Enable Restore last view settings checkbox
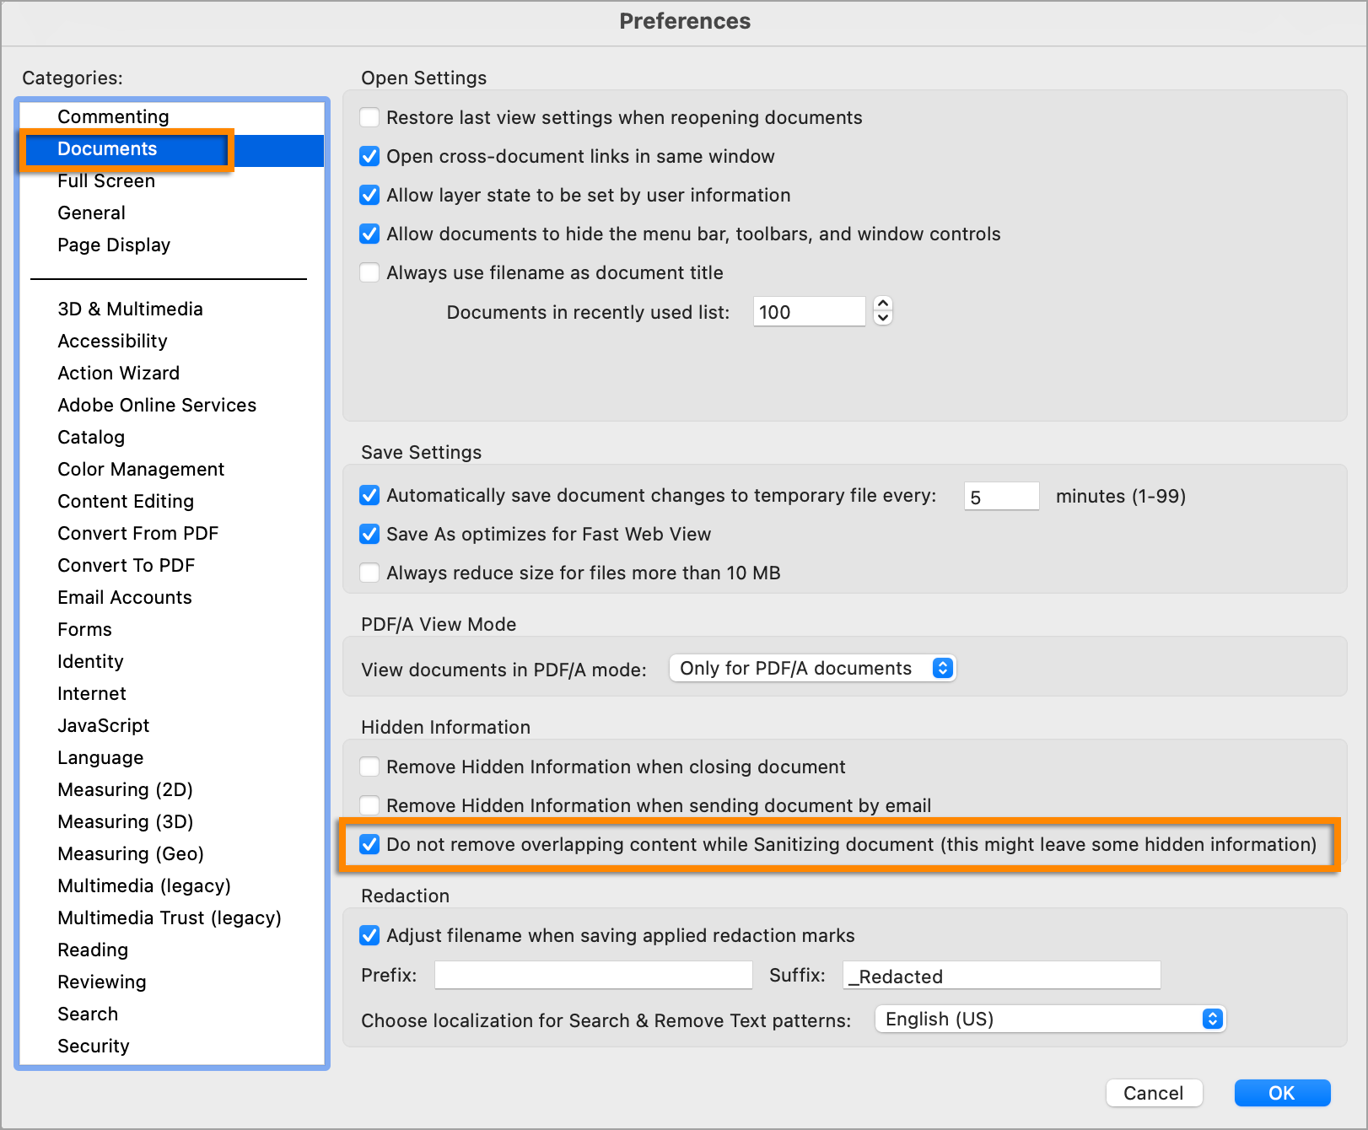The width and height of the screenshot is (1368, 1130). pyautogui.click(x=369, y=117)
